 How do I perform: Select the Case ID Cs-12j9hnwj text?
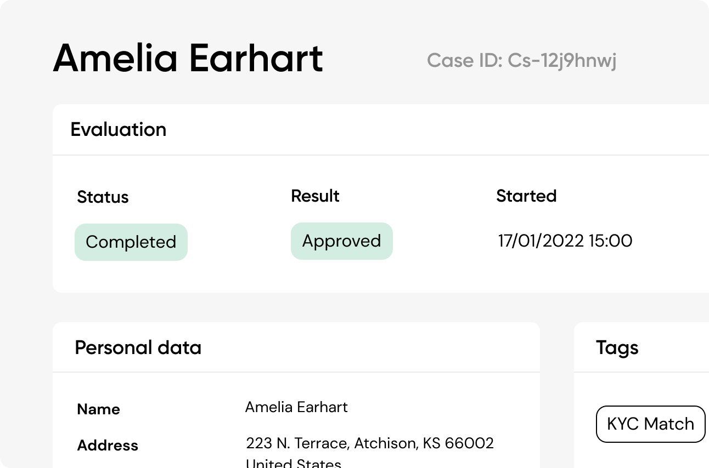pyautogui.click(x=521, y=60)
